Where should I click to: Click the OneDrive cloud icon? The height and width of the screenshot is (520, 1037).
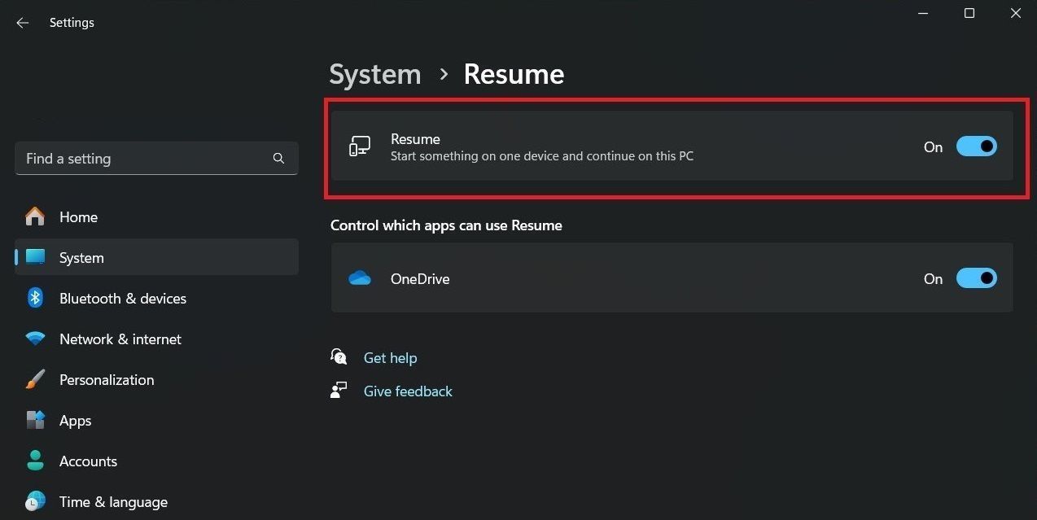[360, 278]
